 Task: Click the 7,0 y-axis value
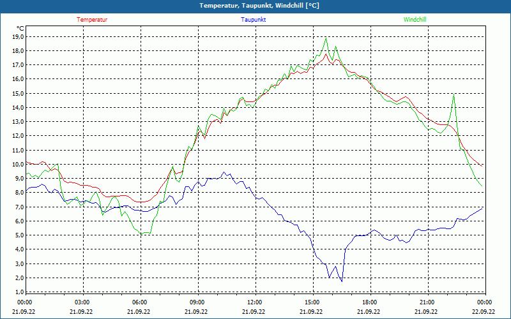[19, 207]
